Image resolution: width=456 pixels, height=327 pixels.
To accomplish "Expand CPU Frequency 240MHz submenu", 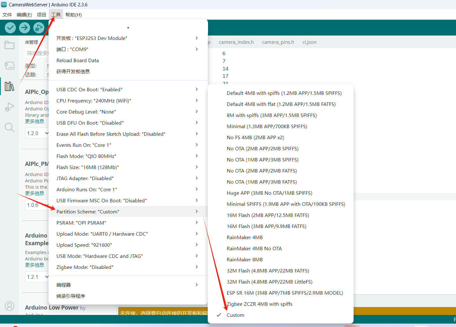I will click(x=128, y=101).
